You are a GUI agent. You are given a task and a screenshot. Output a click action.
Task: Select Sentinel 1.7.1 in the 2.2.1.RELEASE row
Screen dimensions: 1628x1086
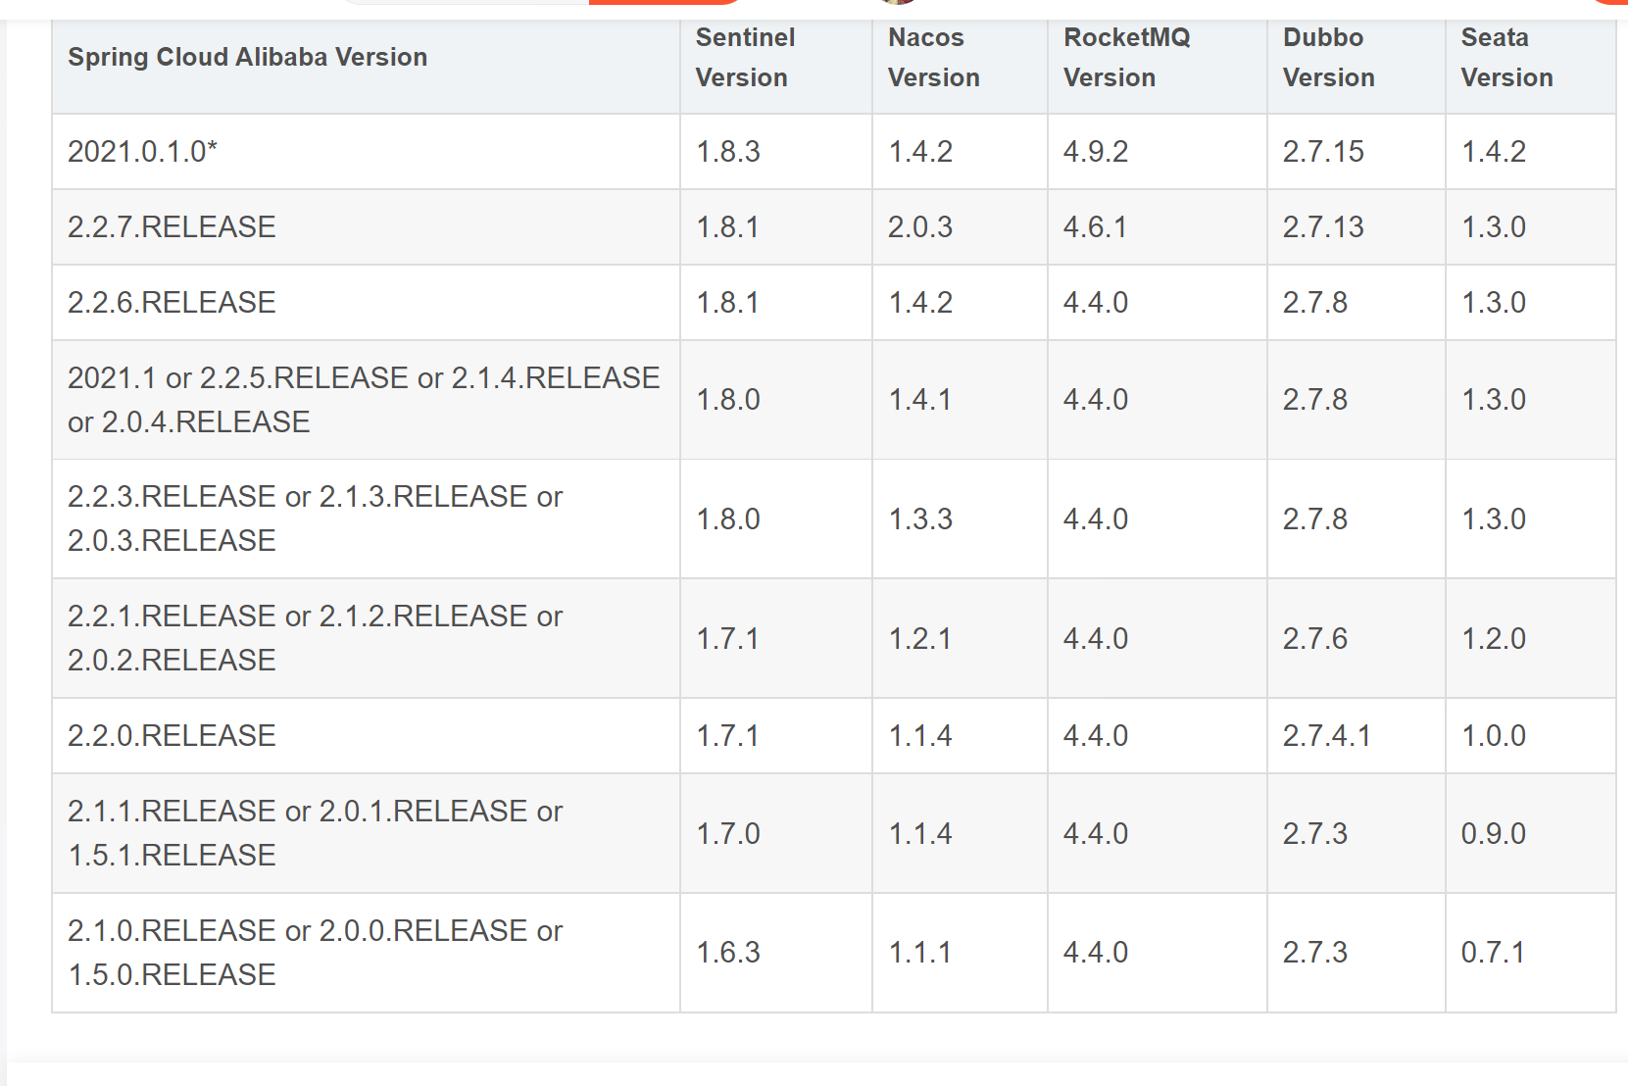pos(776,639)
